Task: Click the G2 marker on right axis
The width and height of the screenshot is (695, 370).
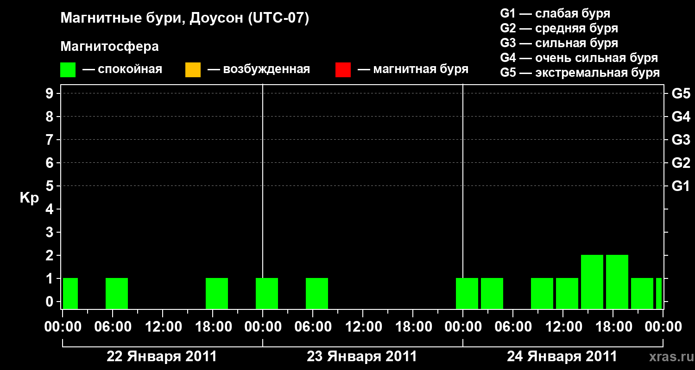Action: pyautogui.click(x=681, y=163)
